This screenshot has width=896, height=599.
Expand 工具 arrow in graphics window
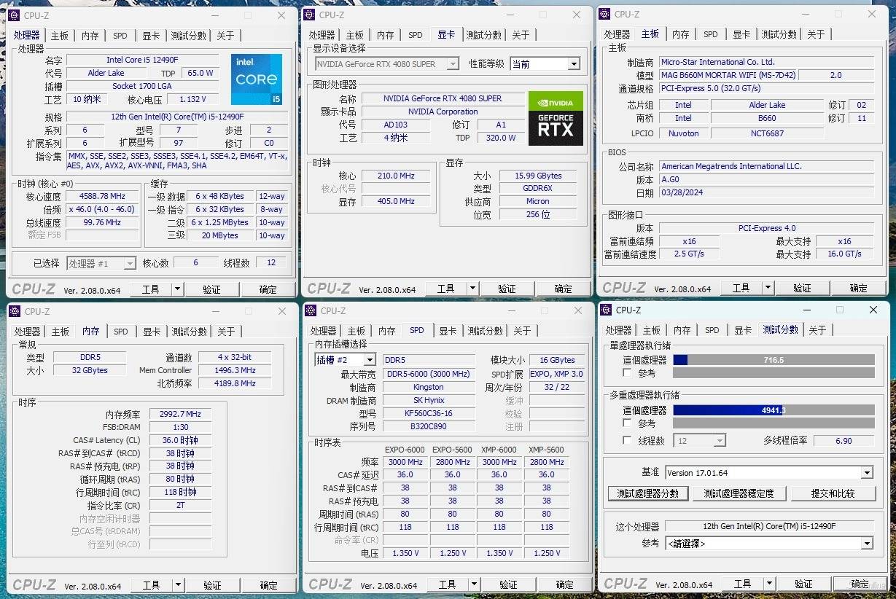pos(472,289)
